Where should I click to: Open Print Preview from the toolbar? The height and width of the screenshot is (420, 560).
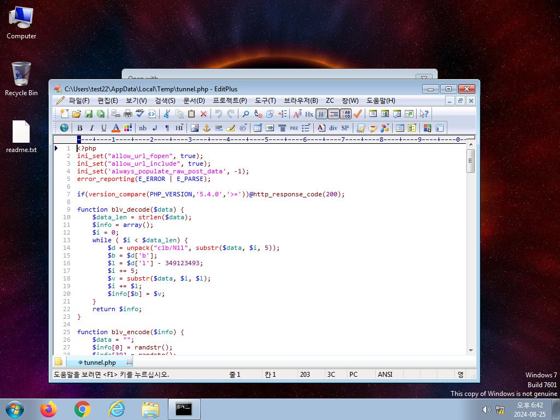pyautogui.click(x=116, y=114)
